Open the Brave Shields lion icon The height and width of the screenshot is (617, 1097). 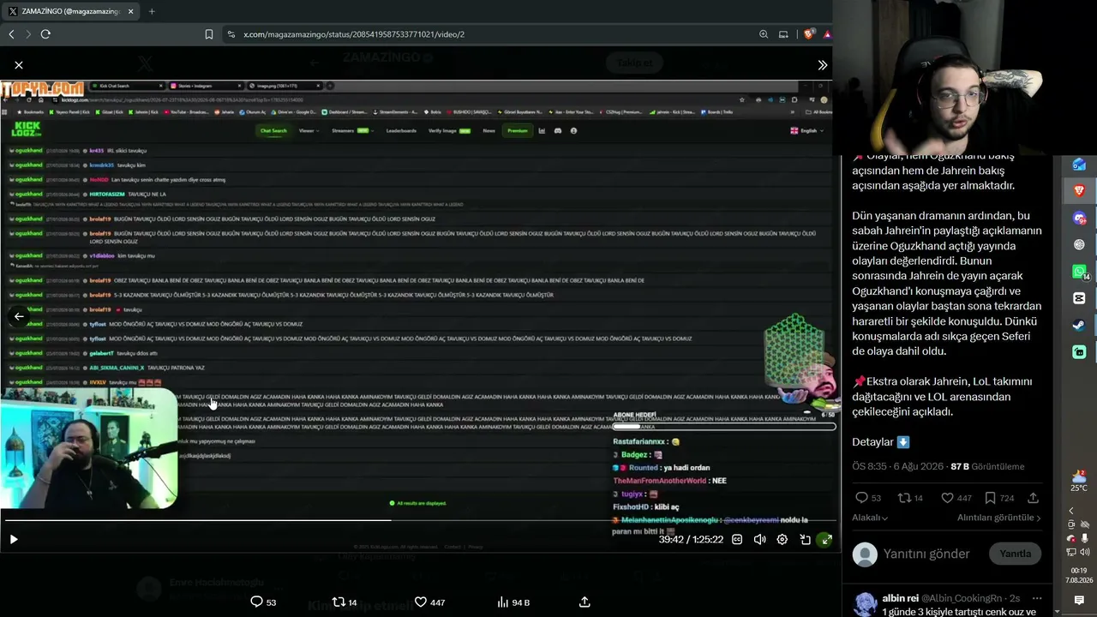pos(808,34)
